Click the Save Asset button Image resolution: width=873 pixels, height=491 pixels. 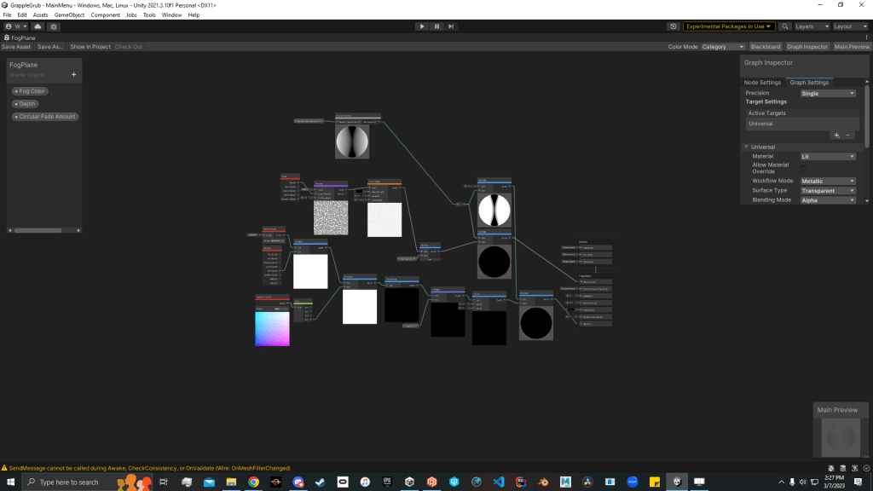pos(16,47)
